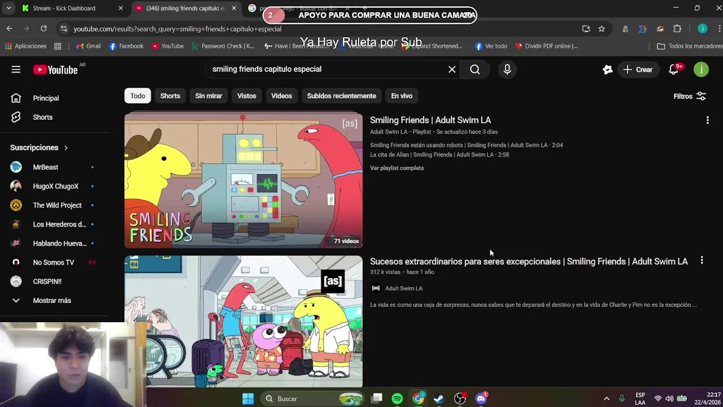Close the Stream - Kick Dashboard tab
The width and height of the screenshot is (723, 407).
click(120, 8)
